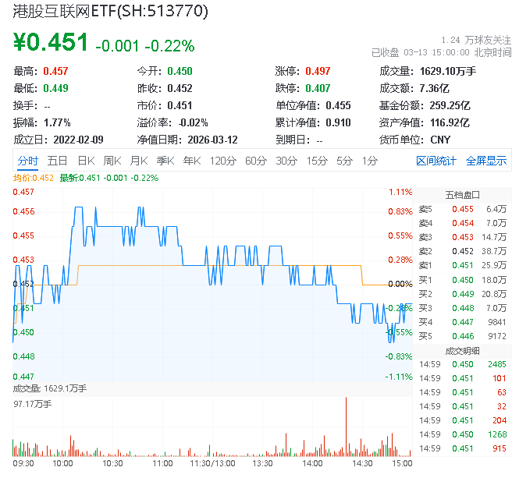Open 全屏显示 fullscreen view
This screenshot has width=512, height=478.
click(x=486, y=161)
